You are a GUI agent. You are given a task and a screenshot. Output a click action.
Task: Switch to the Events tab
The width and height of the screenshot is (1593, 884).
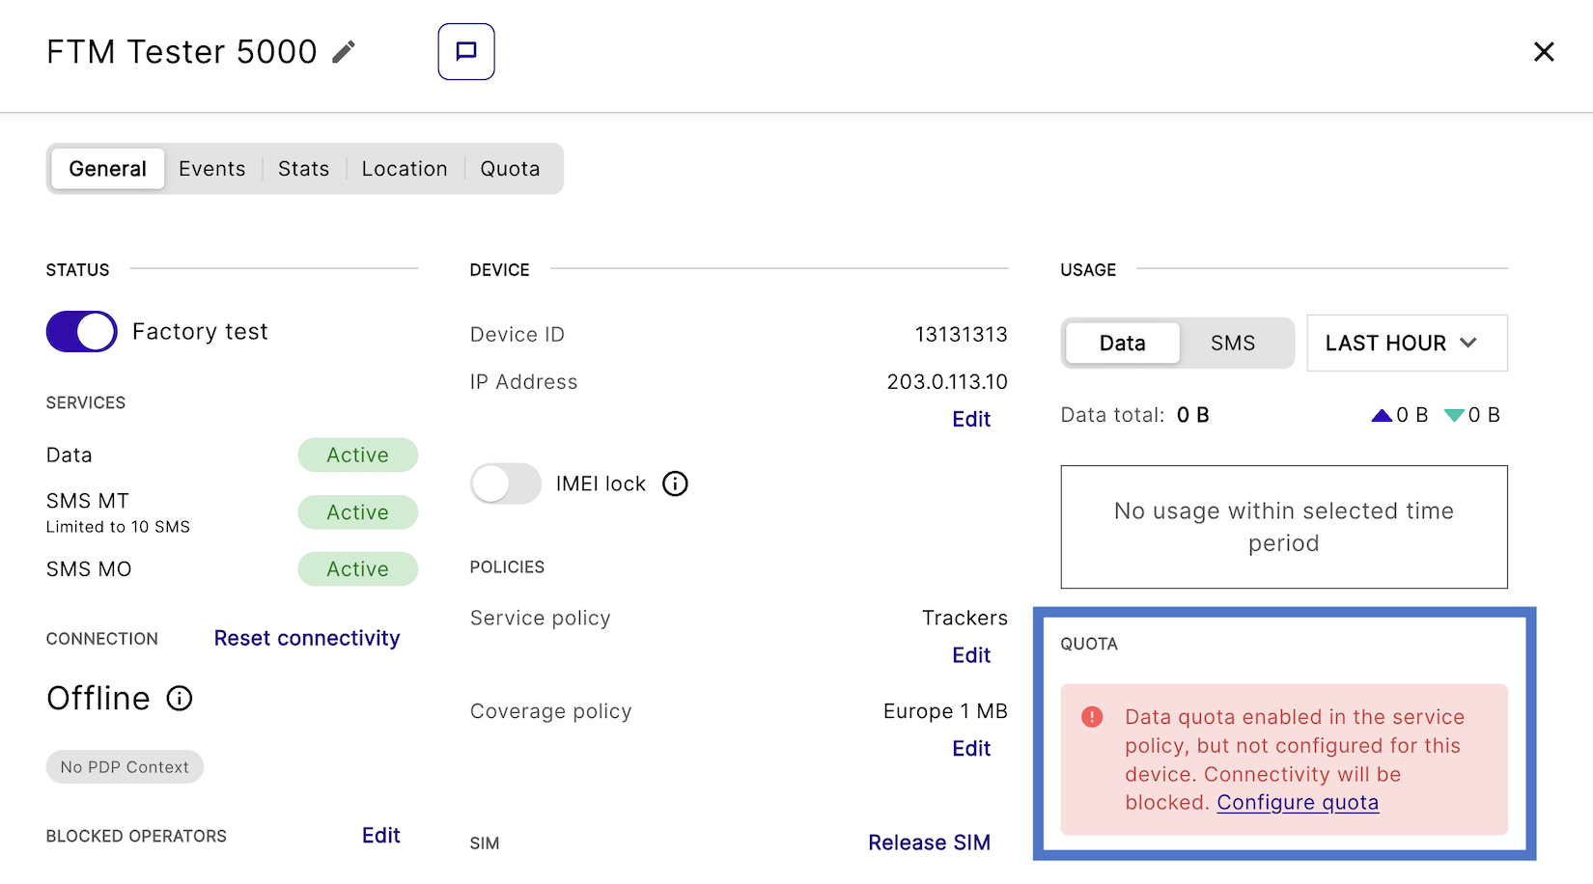pyautogui.click(x=212, y=169)
